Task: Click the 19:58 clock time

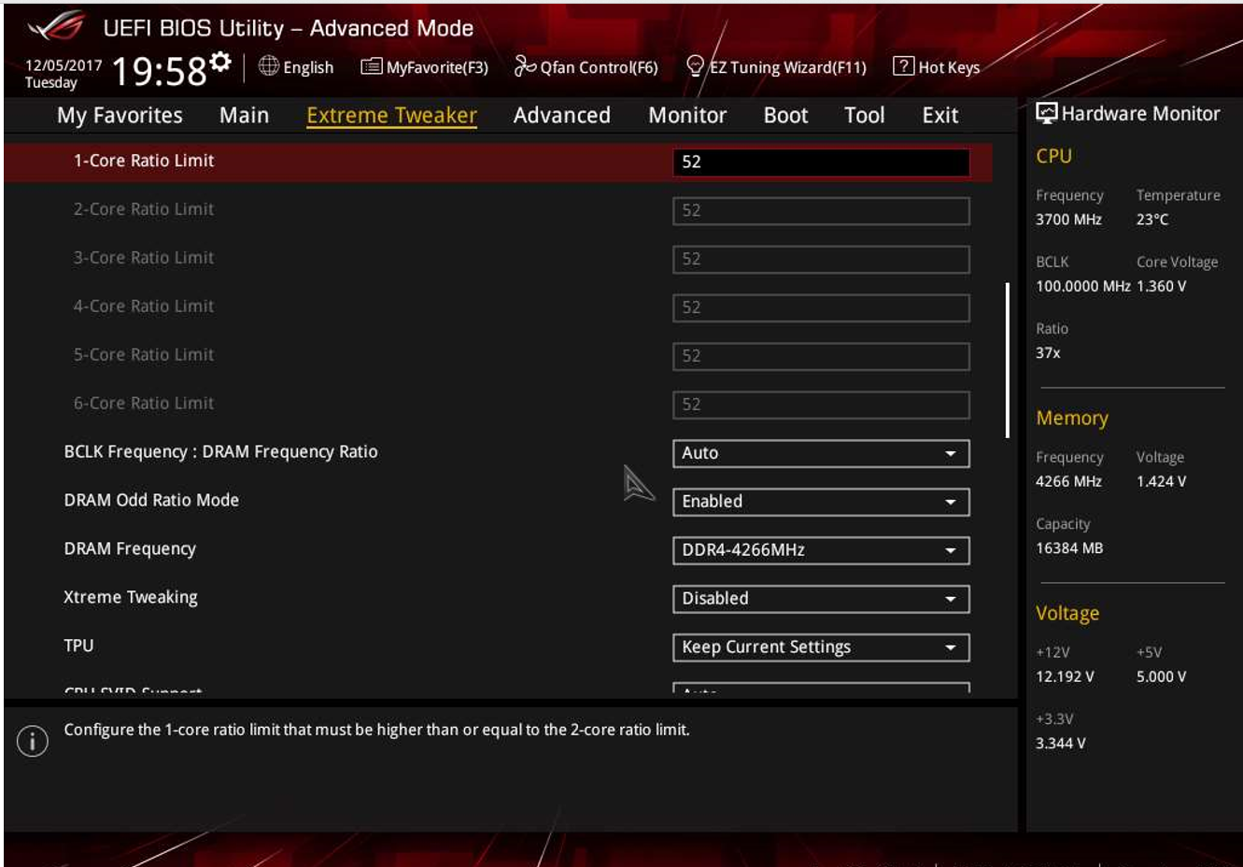Action: [x=159, y=71]
